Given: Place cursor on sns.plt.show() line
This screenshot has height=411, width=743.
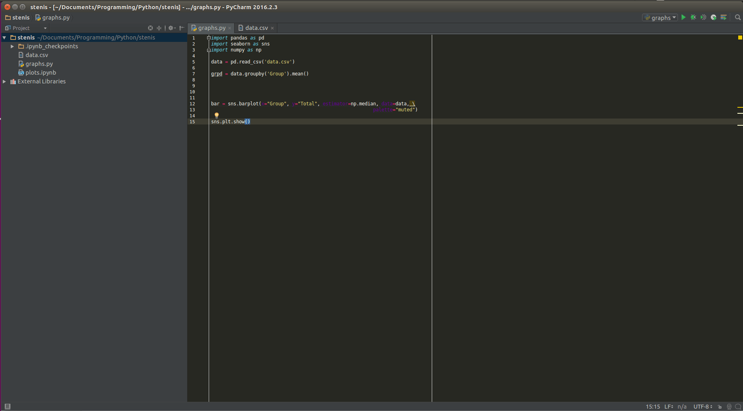Looking at the screenshot, I should pos(231,122).
